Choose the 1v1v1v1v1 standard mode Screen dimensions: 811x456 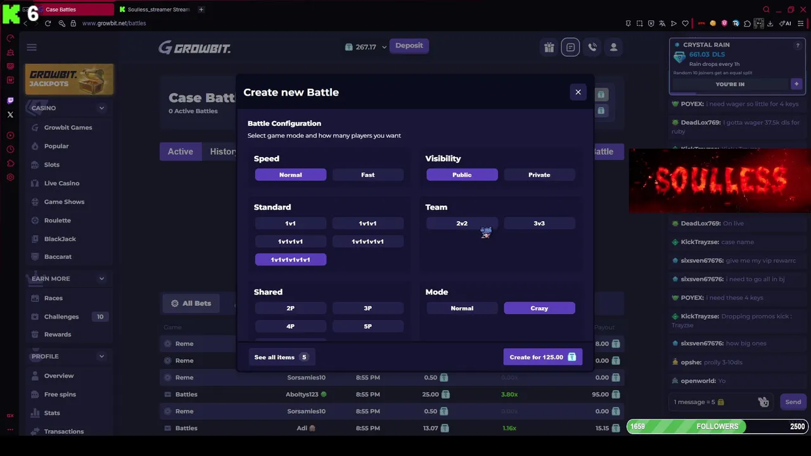[x=368, y=241]
